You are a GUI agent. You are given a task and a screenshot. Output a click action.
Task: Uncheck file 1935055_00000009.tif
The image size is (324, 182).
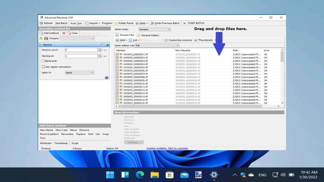click(x=117, y=80)
